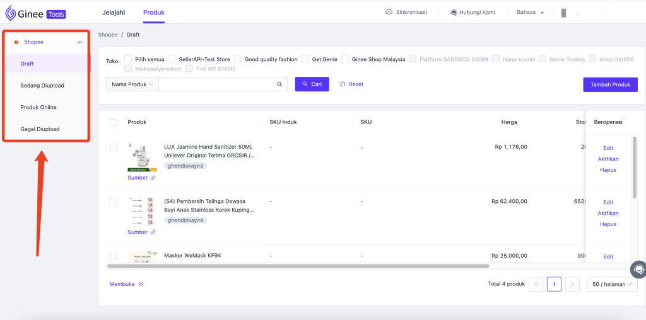Tick the Pembersih Telinga Dewasa row checkbox
Viewport: 646px width, 320px height.
click(114, 202)
